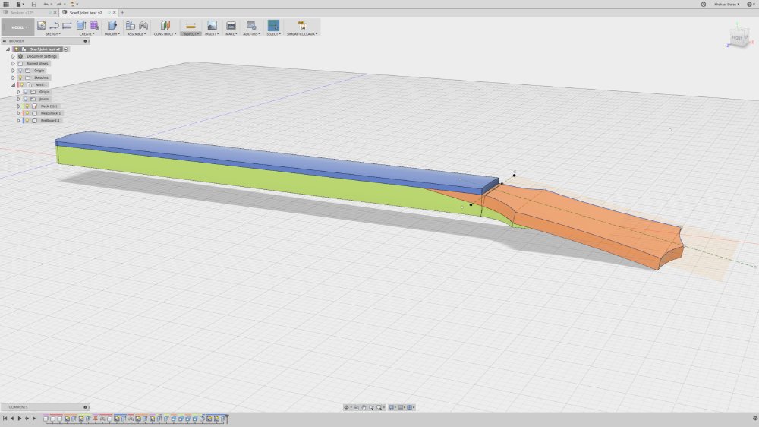The image size is (759, 427).
Task: Click the Joint icon in Assemble
Action: click(x=143, y=25)
